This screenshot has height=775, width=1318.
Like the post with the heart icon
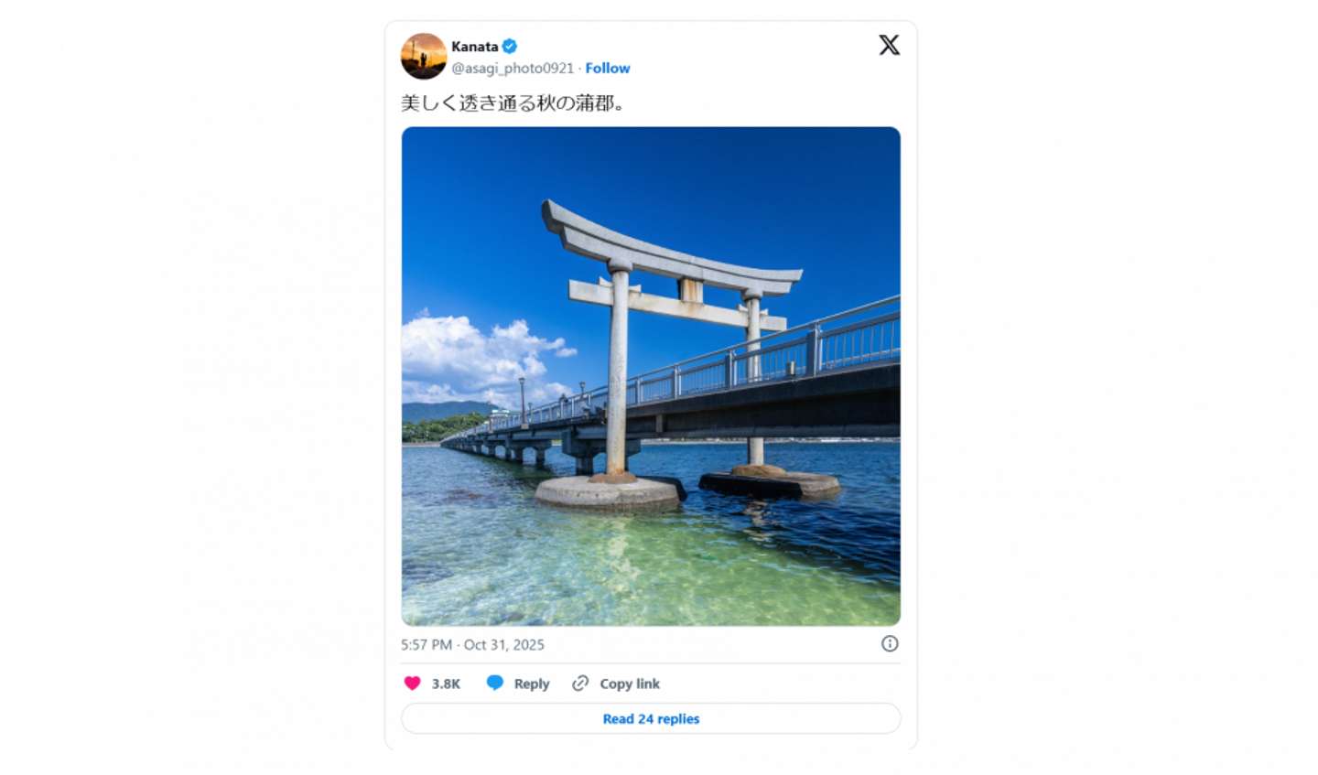point(412,684)
